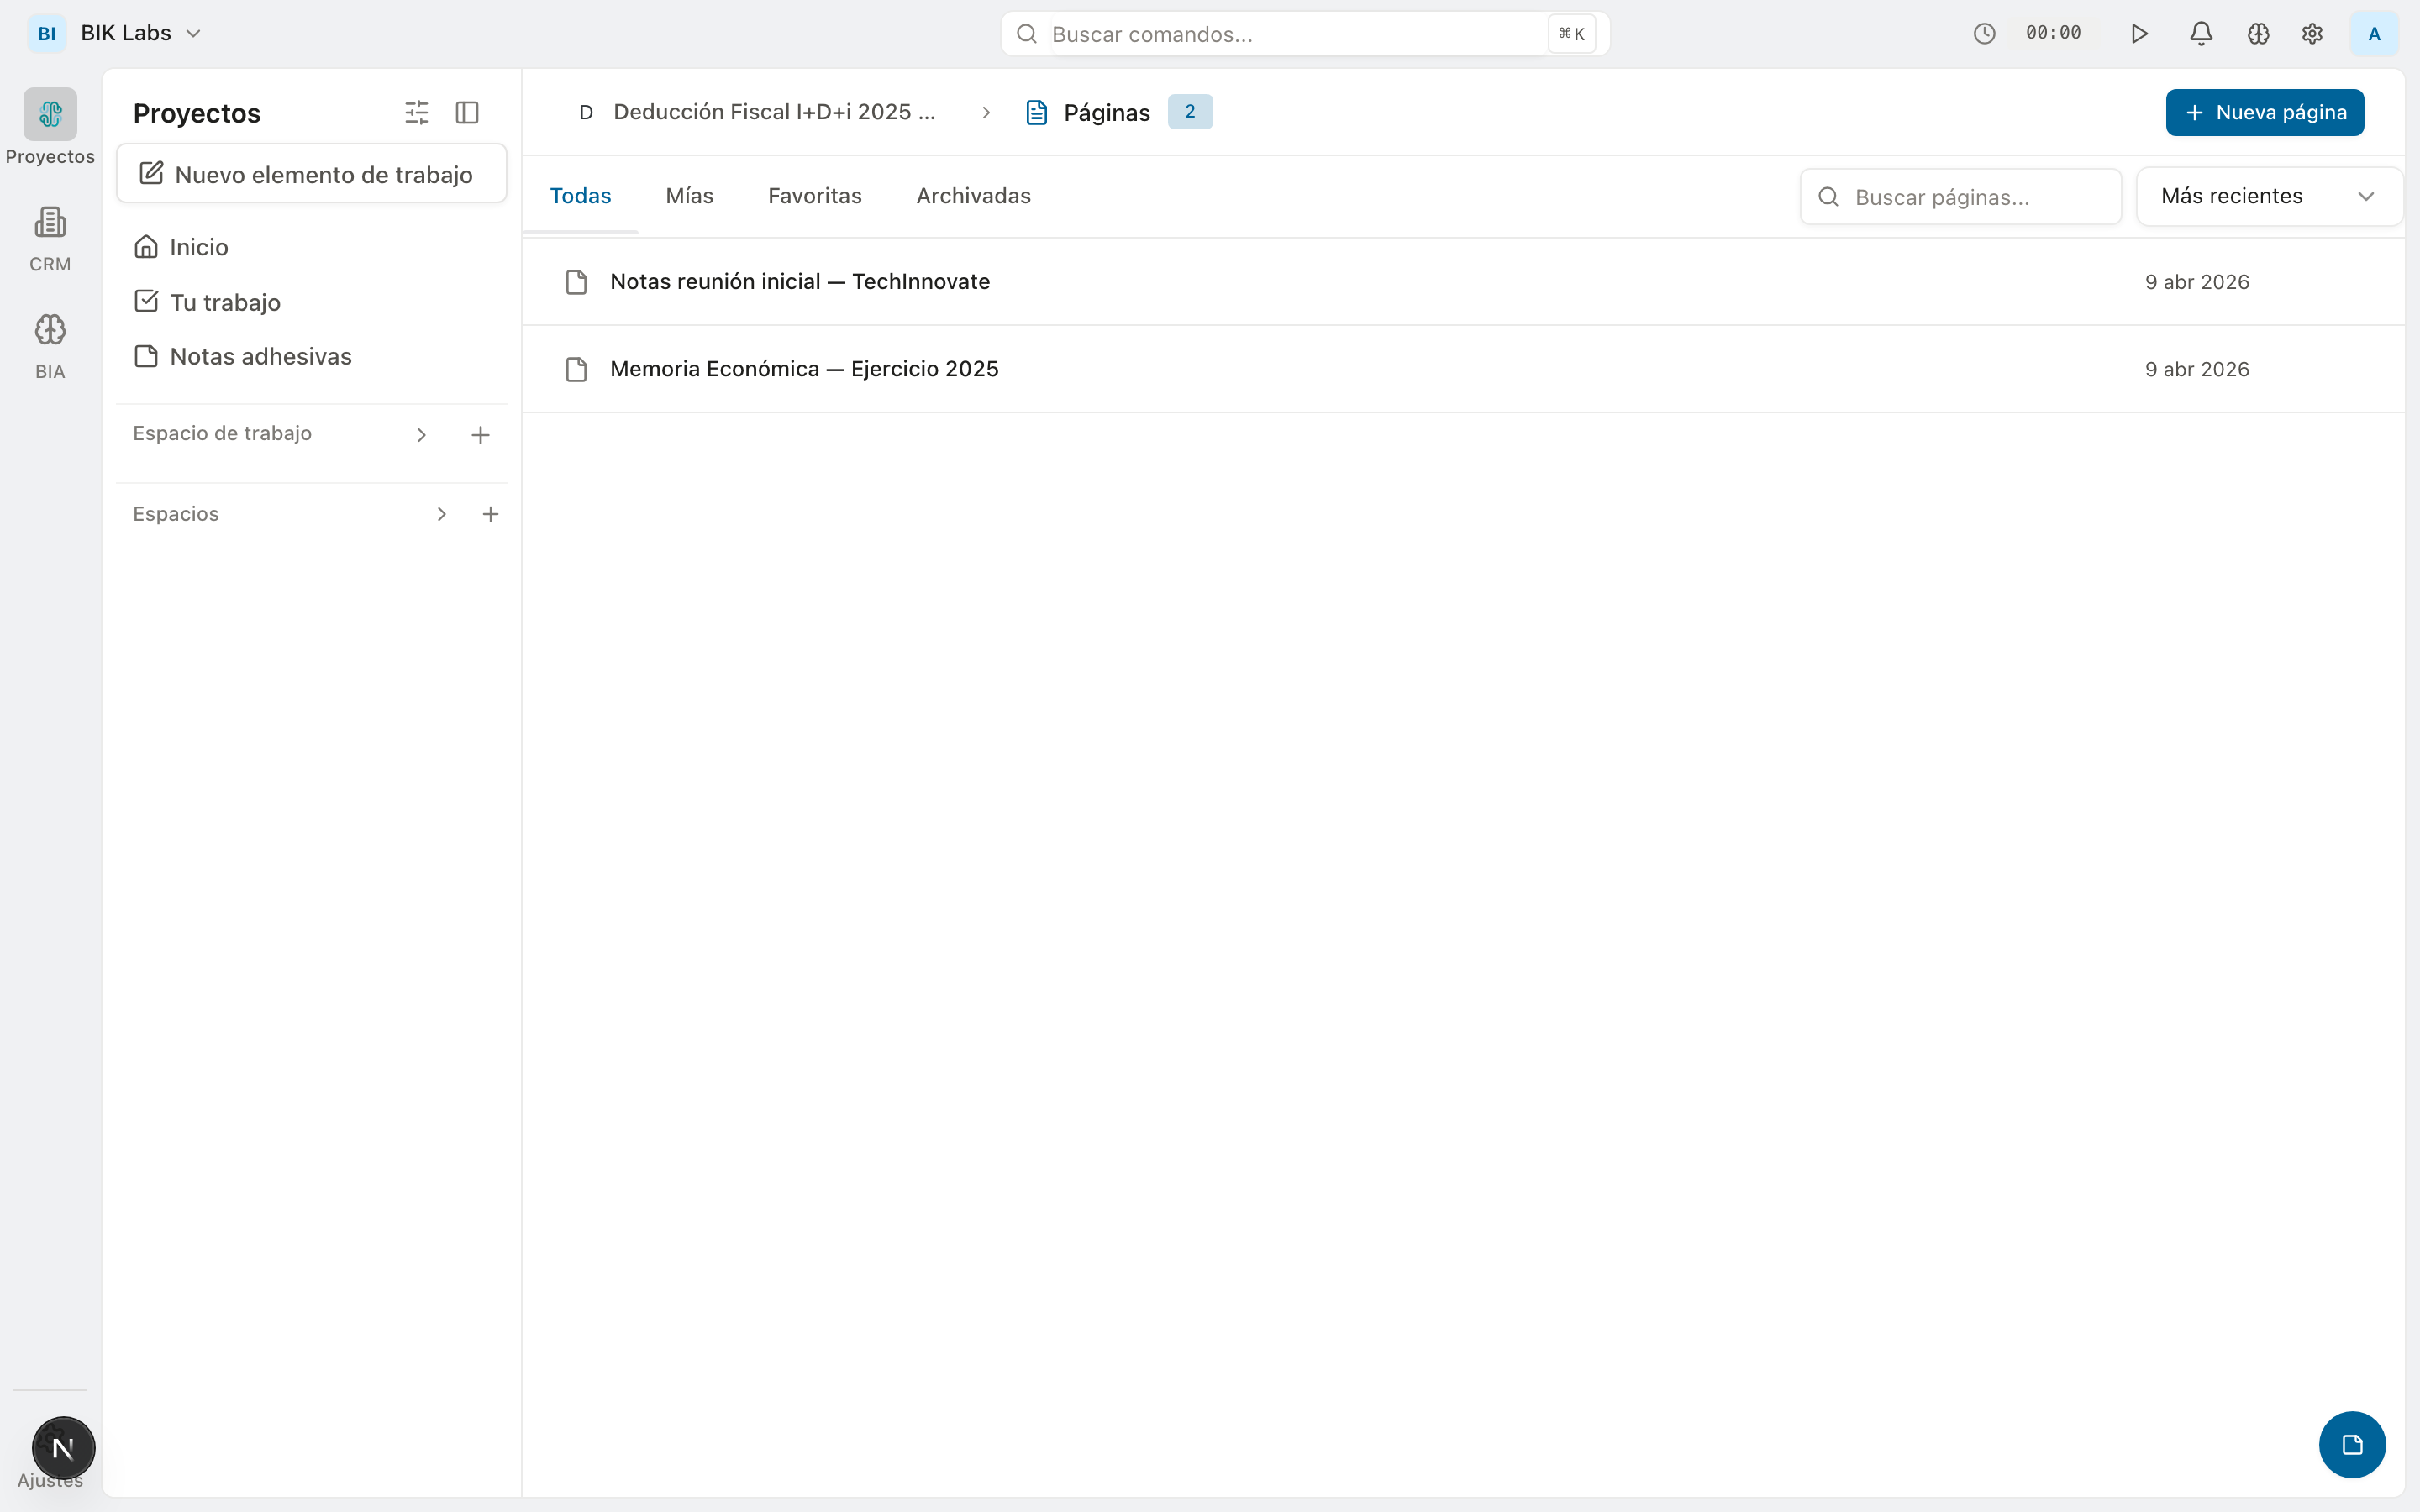The image size is (2420, 1512).
Task: Switch to the Archivadas tab
Action: pyautogui.click(x=973, y=196)
